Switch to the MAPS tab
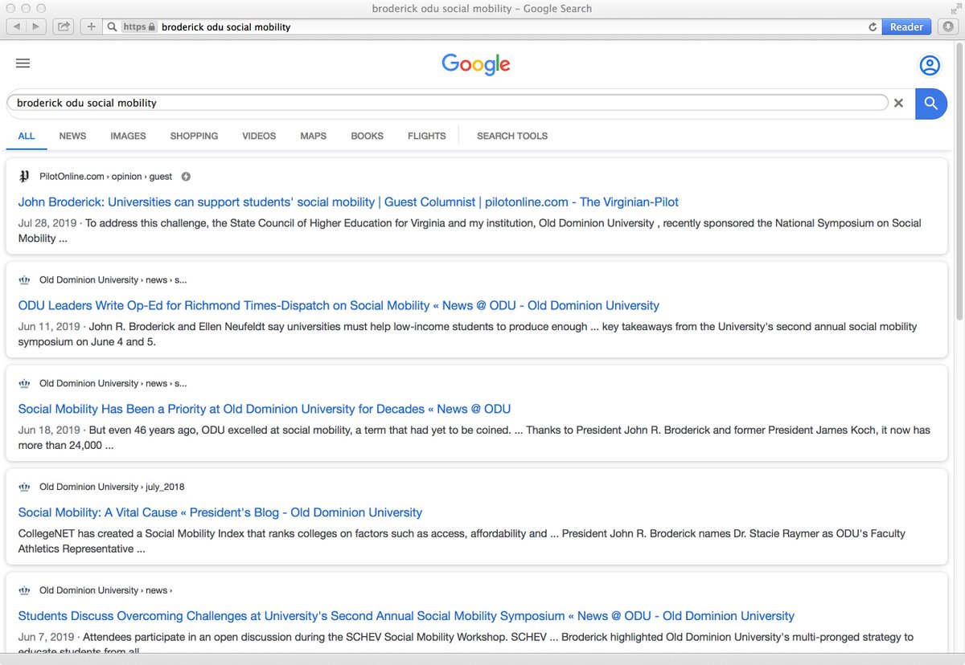Screen dimensions: 965x665 313,137
